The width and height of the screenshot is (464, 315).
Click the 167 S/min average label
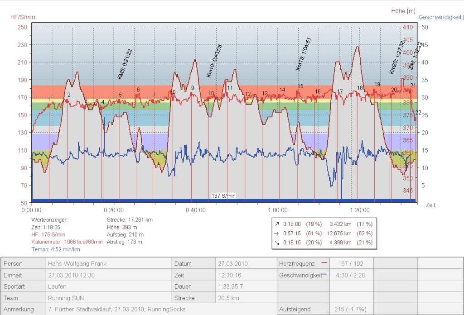click(x=224, y=196)
